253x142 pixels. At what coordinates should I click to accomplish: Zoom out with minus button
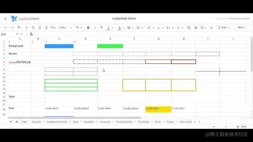pyautogui.click(x=214, y=127)
